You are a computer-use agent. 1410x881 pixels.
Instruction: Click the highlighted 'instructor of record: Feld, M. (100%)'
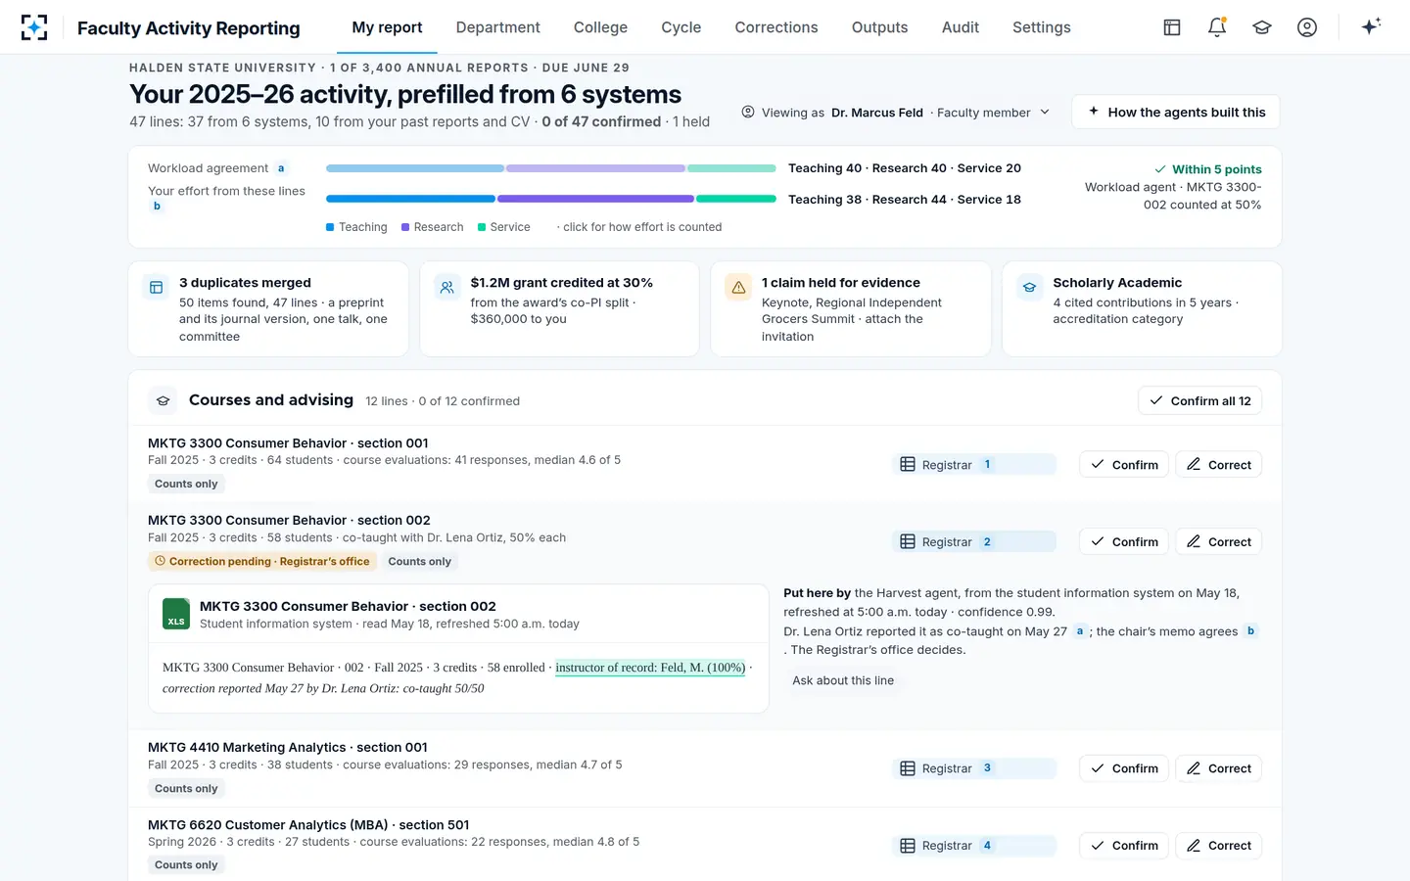point(650,668)
